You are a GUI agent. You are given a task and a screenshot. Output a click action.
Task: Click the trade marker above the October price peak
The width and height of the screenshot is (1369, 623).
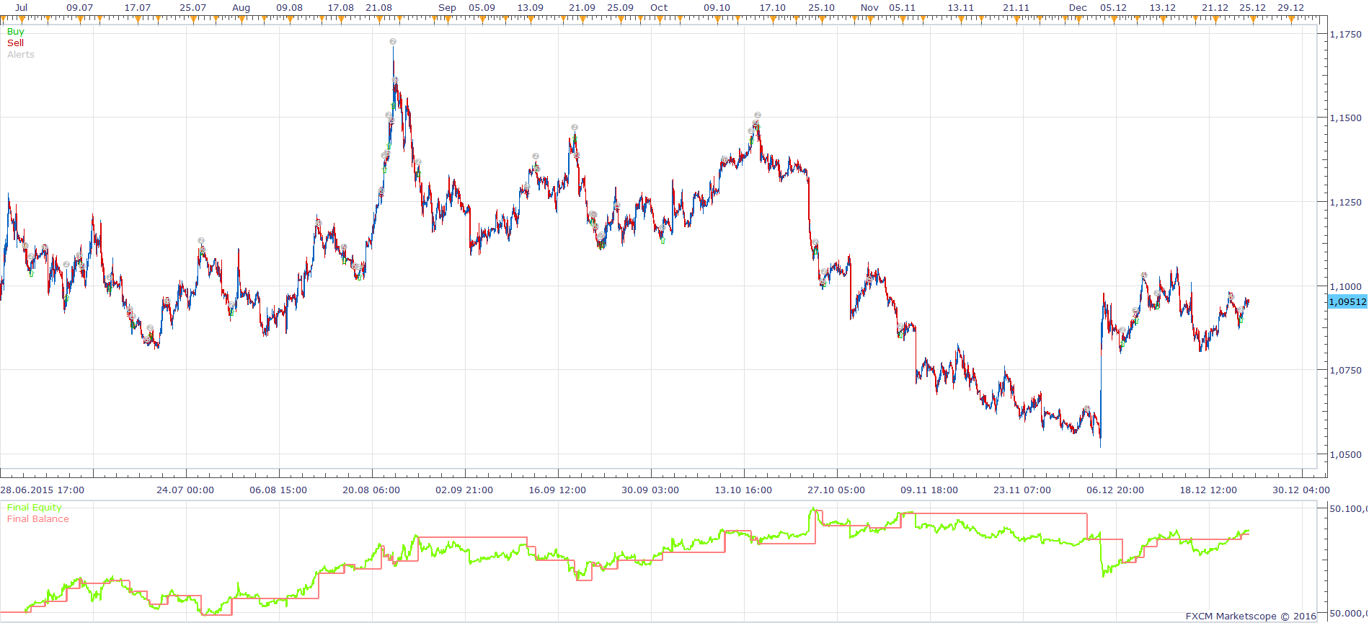pos(758,115)
